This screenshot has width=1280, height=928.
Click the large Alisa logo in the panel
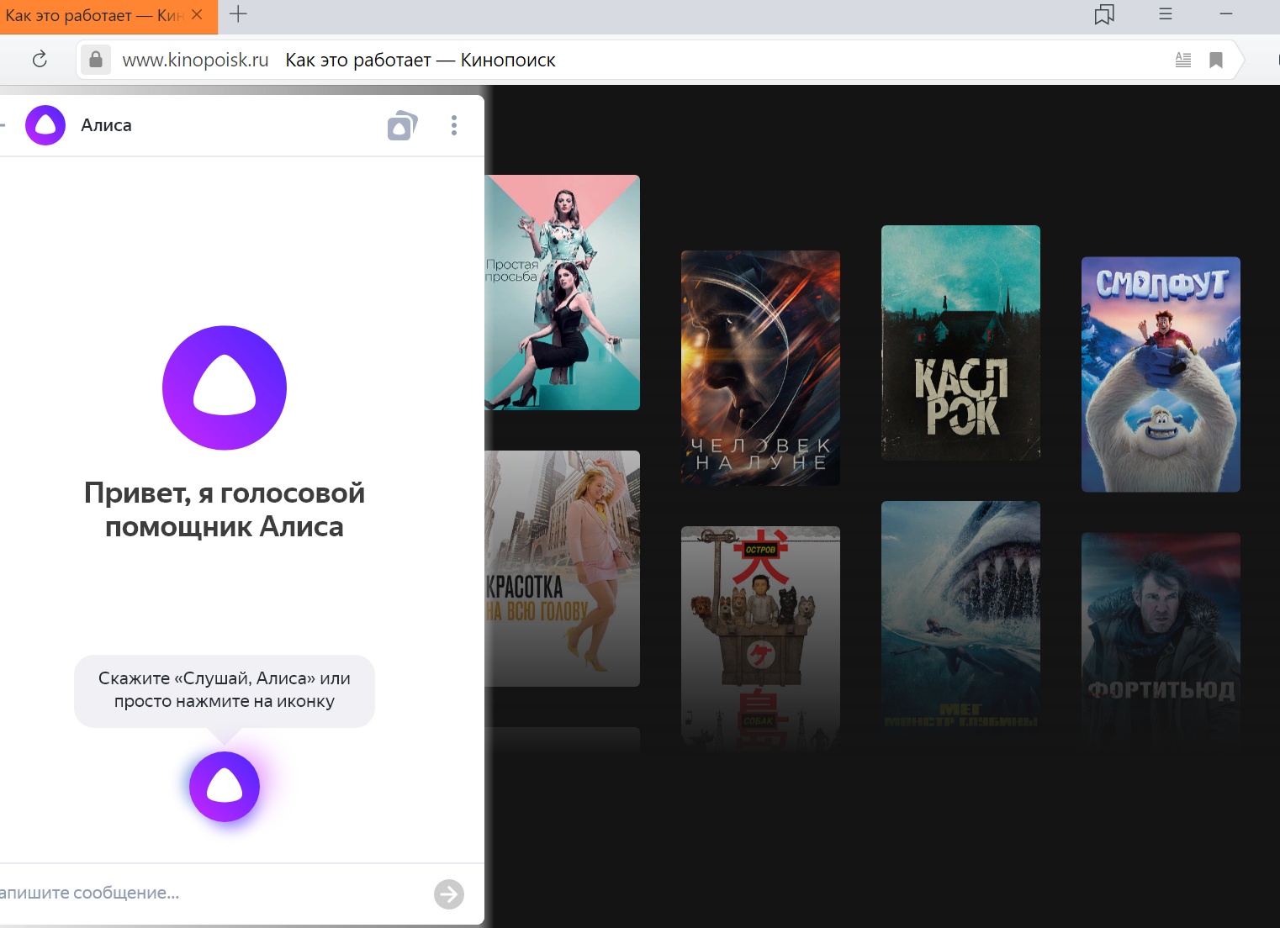click(x=225, y=388)
